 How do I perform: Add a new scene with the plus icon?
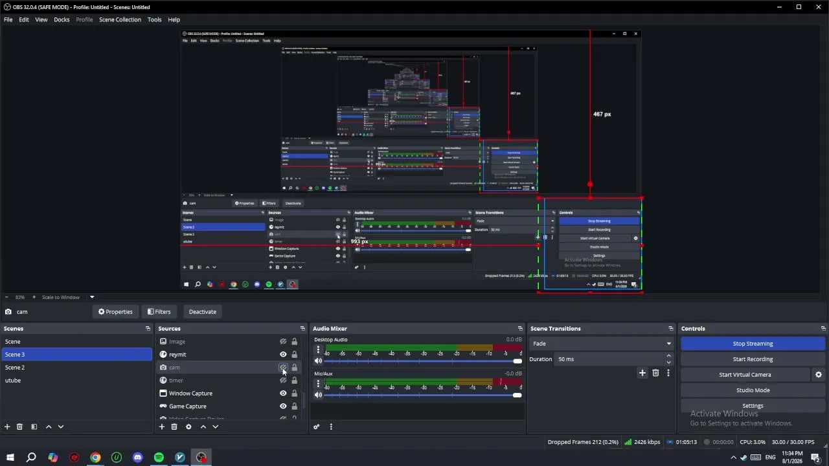coord(7,427)
